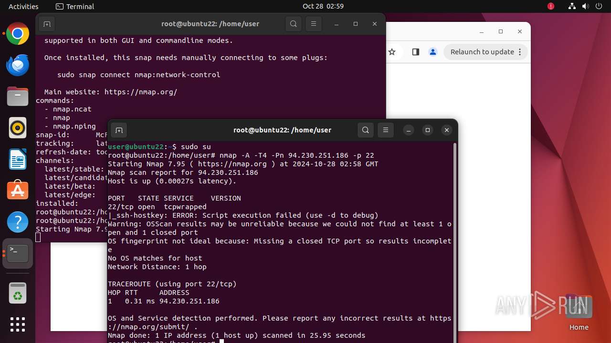Click the 'nmap.nping' command entry
611x343 pixels.
pyautogui.click(x=74, y=126)
